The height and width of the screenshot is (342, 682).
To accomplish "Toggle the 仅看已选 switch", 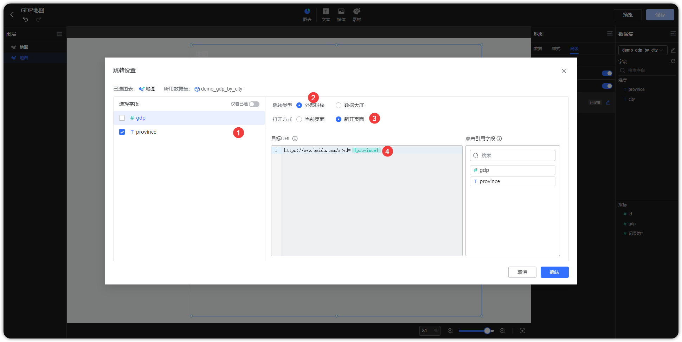I will click(x=254, y=104).
